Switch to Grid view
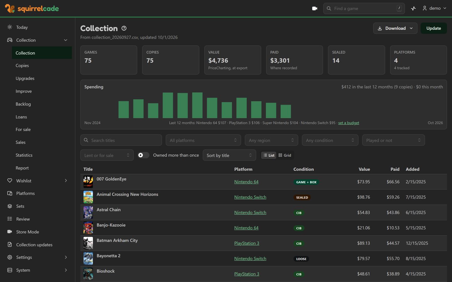 pyautogui.click(x=285, y=155)
